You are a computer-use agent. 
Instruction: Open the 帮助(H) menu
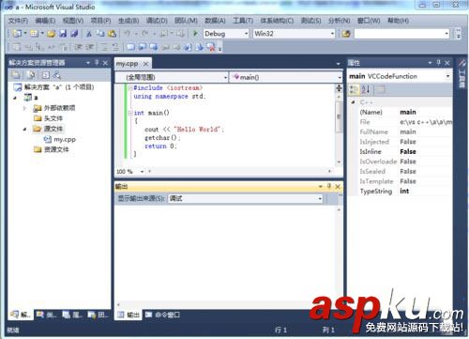click(398, 21)
